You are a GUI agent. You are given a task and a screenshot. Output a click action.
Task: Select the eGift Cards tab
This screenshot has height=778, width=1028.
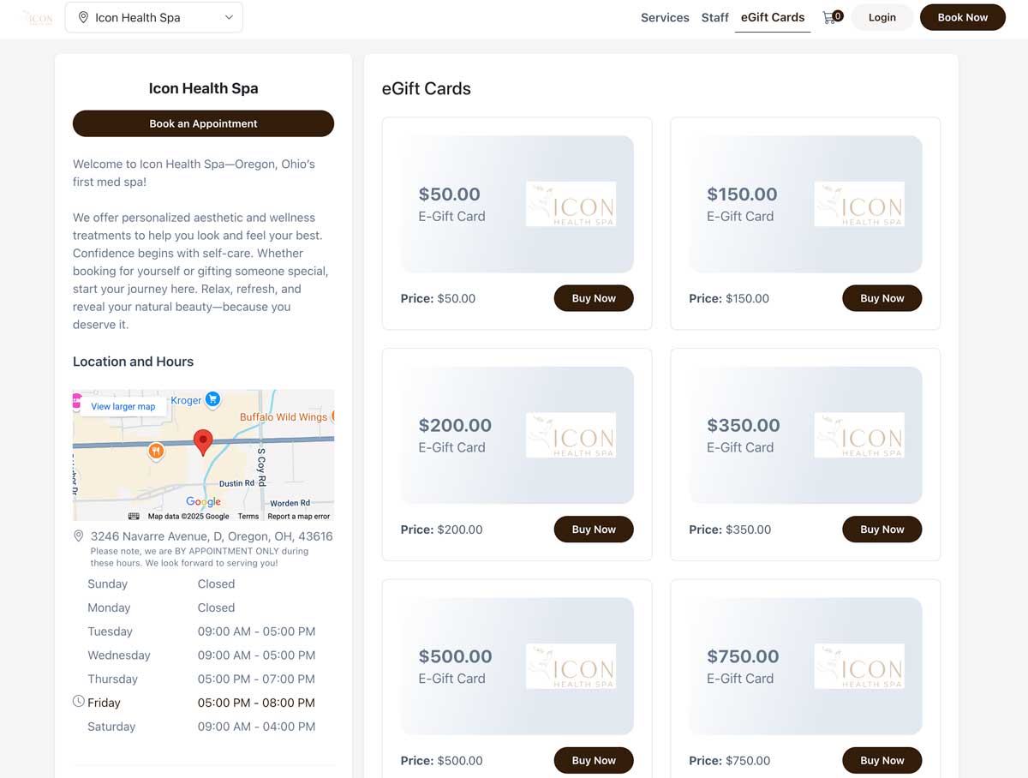pyautogui.click(x=773, y=17)
